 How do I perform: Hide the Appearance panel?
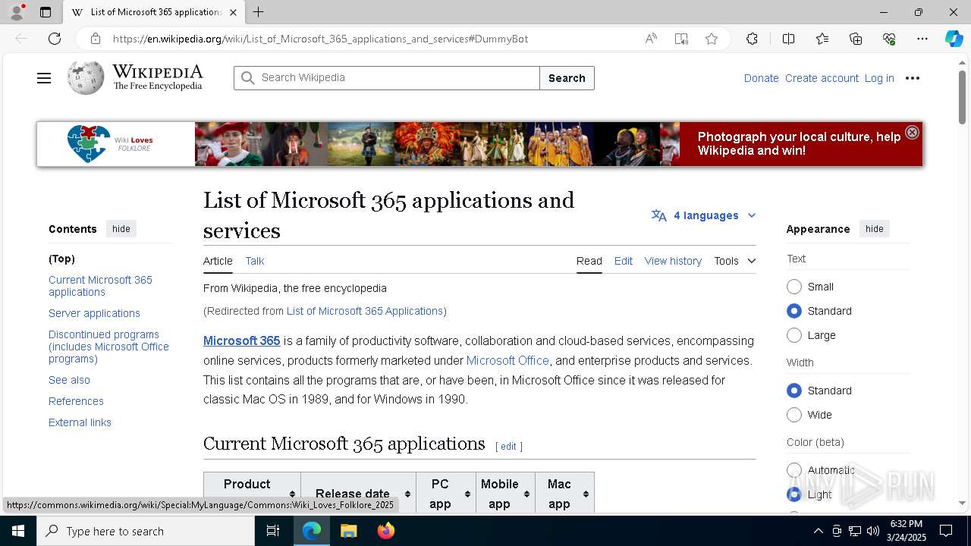click(875, 229)
